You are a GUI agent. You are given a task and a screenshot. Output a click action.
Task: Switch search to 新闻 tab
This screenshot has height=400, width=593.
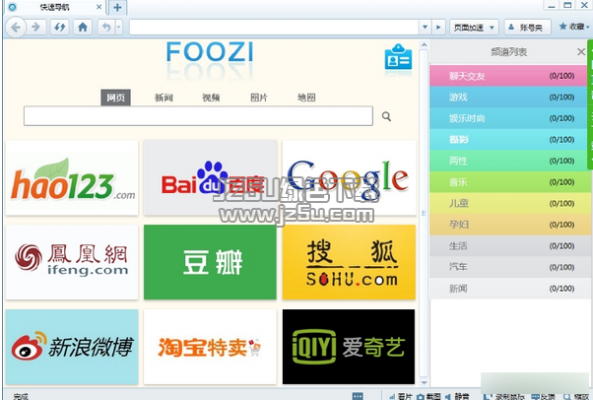click(164, 98)
